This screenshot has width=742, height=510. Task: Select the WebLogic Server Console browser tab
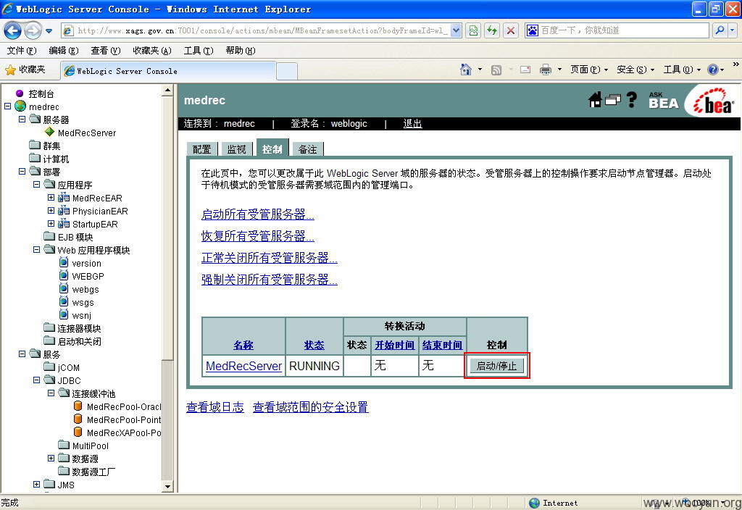168,71
